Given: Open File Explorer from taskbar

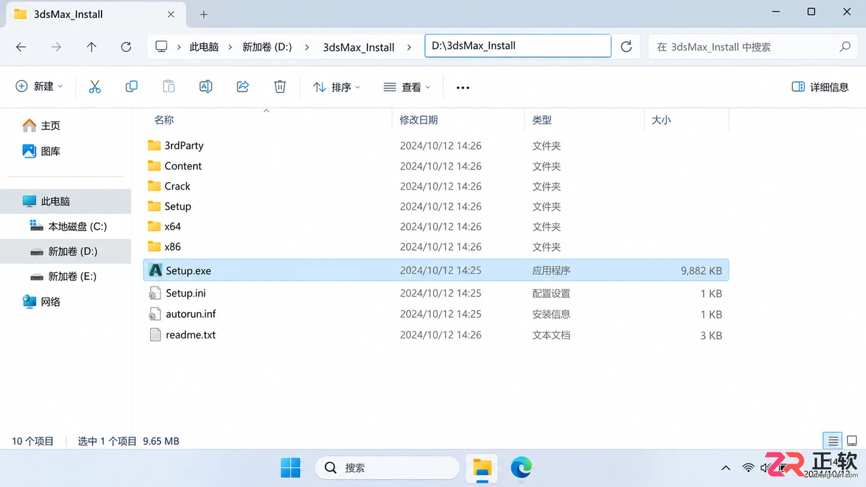Looking at the screenshot, I should tap(482, 468).
